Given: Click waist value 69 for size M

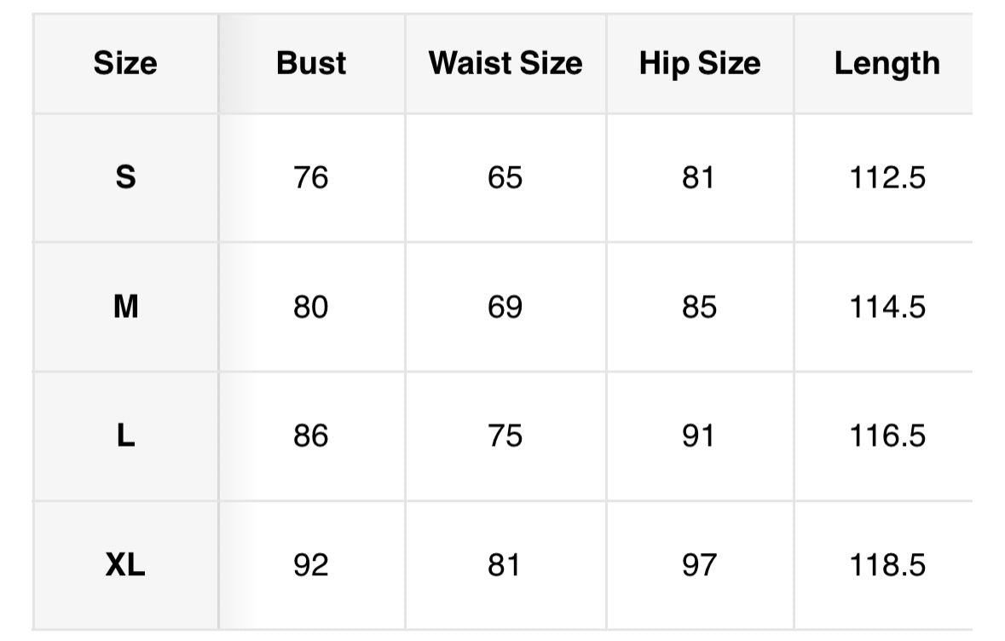Looking at the screenshot, I should click(505, 307).
